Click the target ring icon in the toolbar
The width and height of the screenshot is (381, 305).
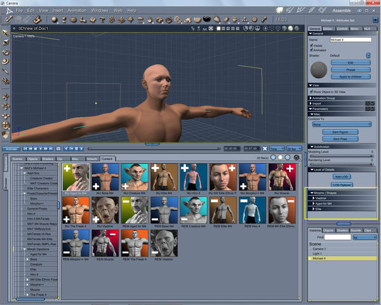coord(255,20)
